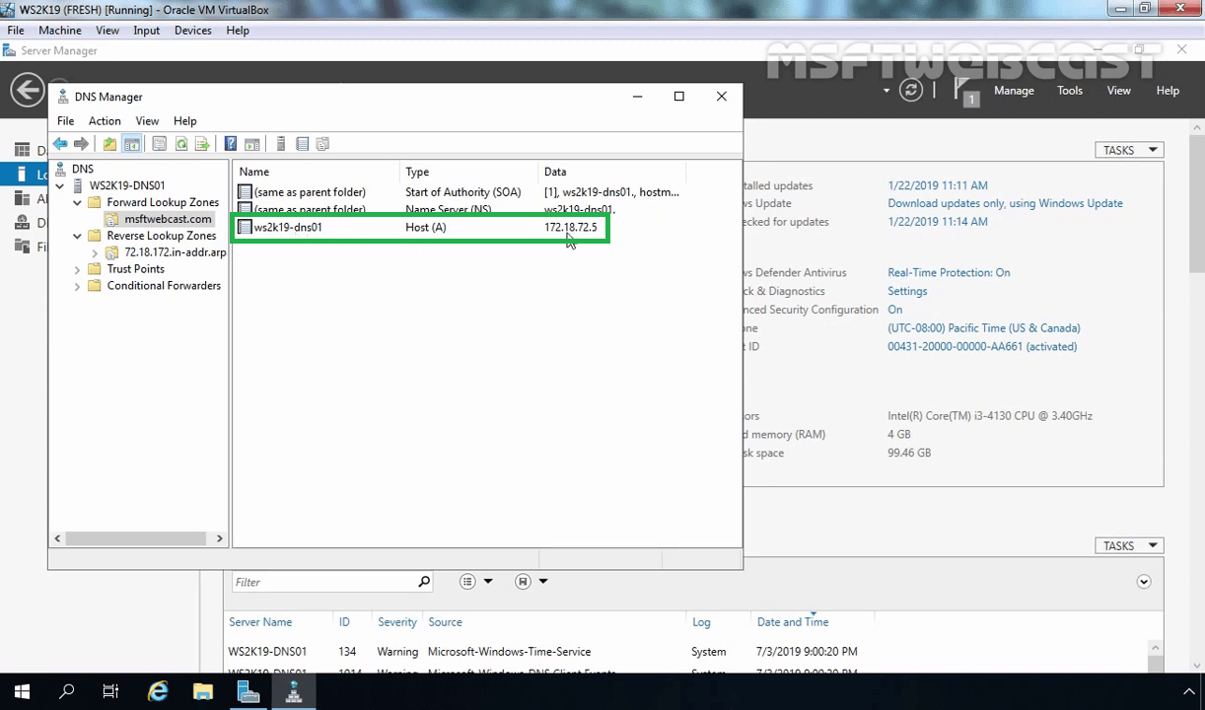The height and width of the screenshot is (710, 1205).
Task: Open the DNS Manager File menu
Action: (x=65, y=120)
